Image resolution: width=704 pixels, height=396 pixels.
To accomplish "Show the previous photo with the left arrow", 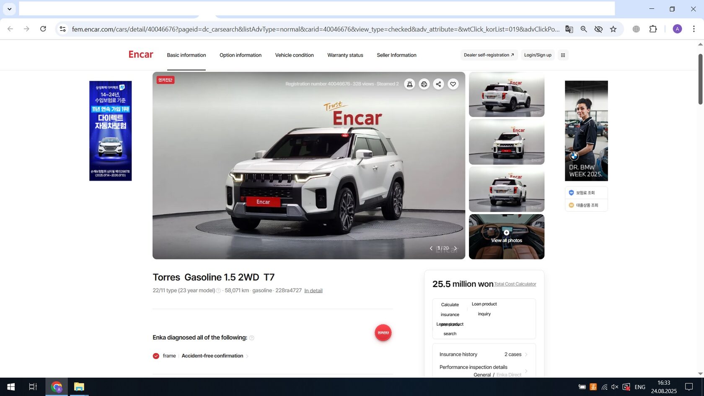I will pos(431,248).
